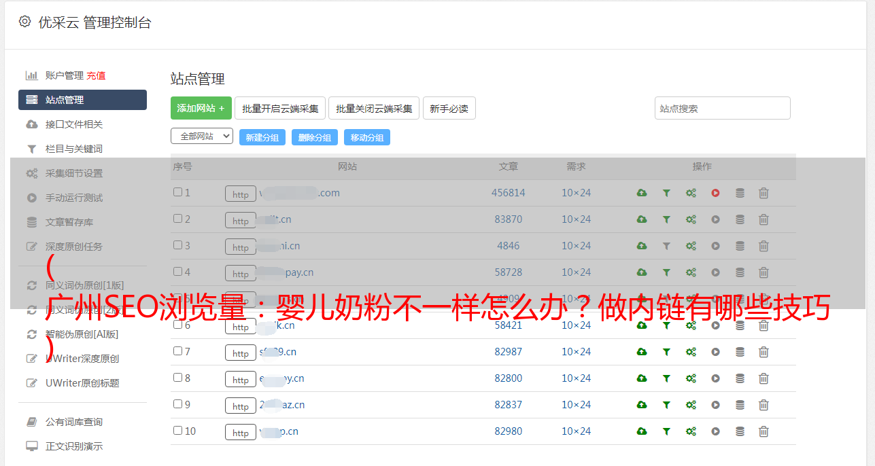This screenshot has height=466, width=875.
Task: Open article count 456814 link
Action: click(509, 193)
